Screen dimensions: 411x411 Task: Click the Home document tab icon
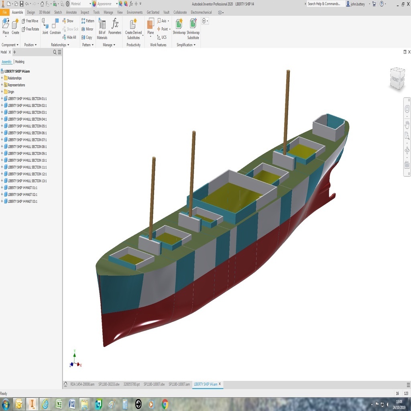tap(65, 384)
